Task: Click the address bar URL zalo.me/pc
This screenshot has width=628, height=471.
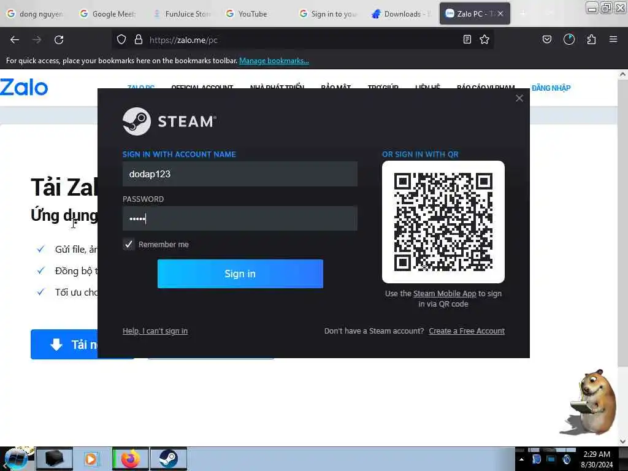Action: point(183,40)
